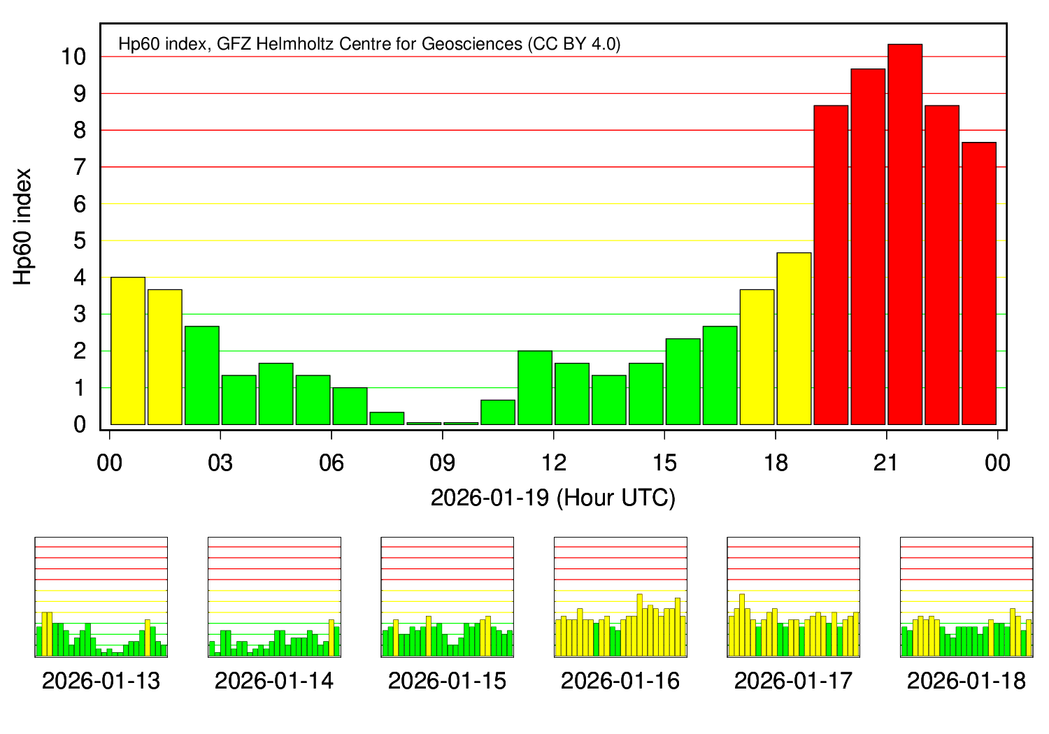
Task: Click the tallest red bar at hour 21
Action: click(905, 234)
